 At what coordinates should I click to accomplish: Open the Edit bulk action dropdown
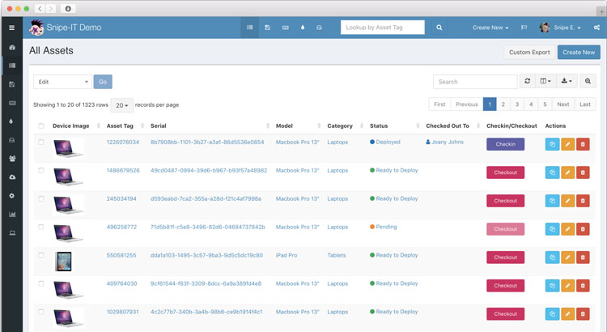coord(62,82)
